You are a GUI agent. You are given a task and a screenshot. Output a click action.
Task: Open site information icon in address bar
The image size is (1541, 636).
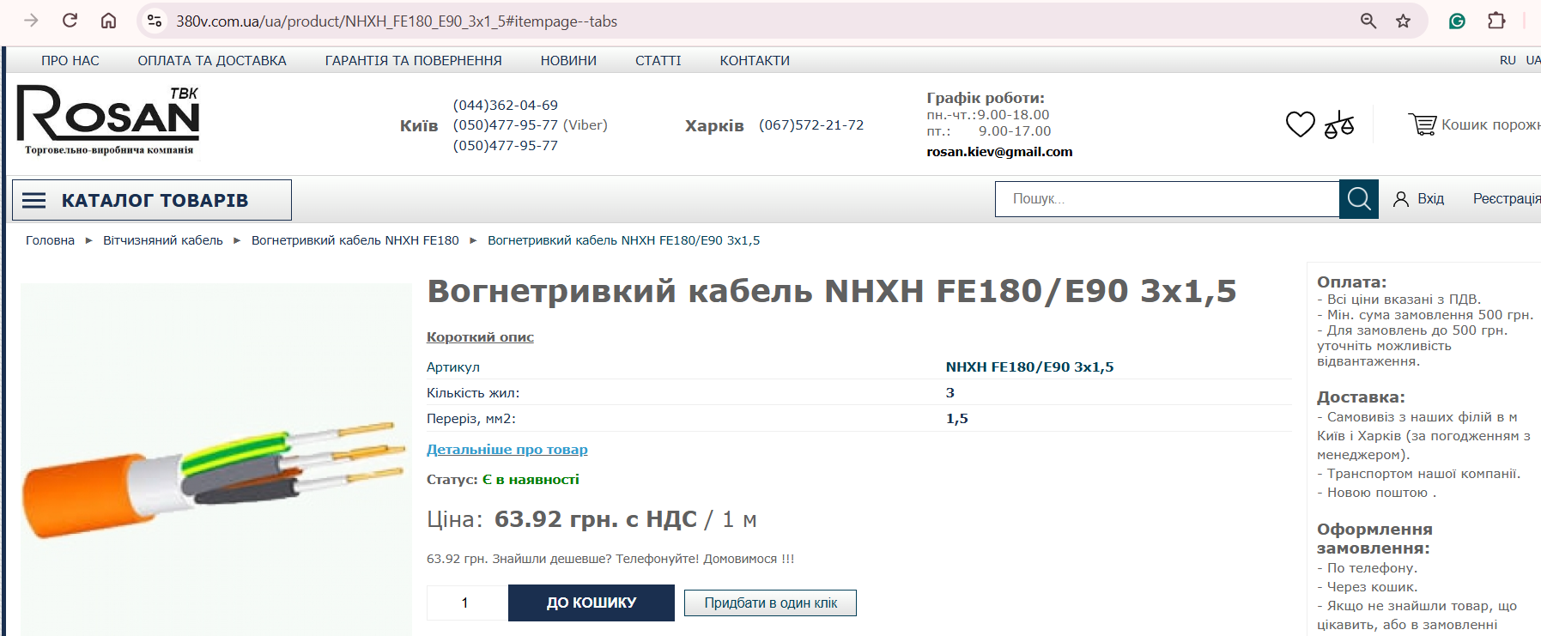155,21
